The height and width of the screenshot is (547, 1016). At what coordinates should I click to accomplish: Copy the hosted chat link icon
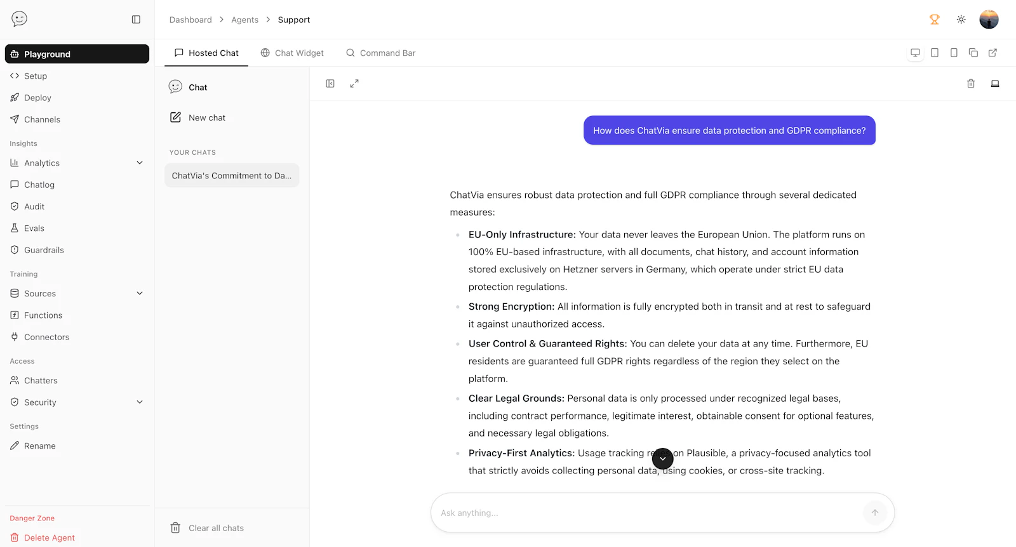coord(973,53)
